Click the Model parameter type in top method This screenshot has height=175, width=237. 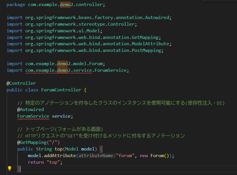click(x=72, y=149)
